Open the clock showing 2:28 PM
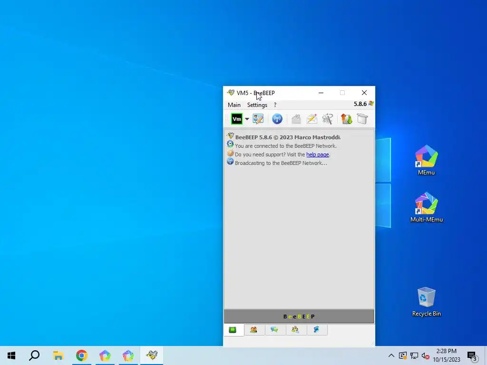The width and height of the screenshot is (487, 365). [446, 355]
